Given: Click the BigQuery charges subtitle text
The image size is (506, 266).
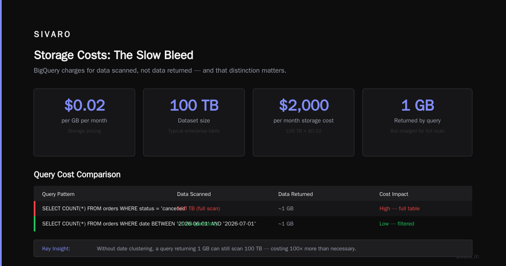Looking at the screenshot, I should (160, 71).
